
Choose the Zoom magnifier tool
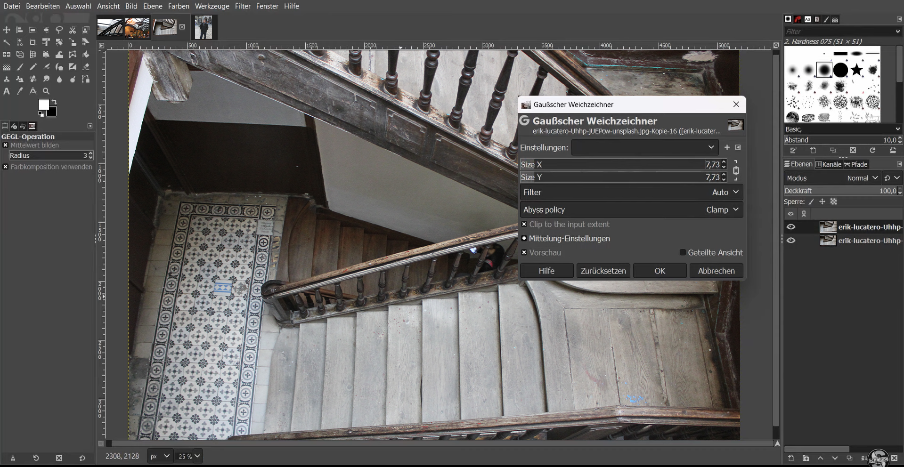pos(46,91)
